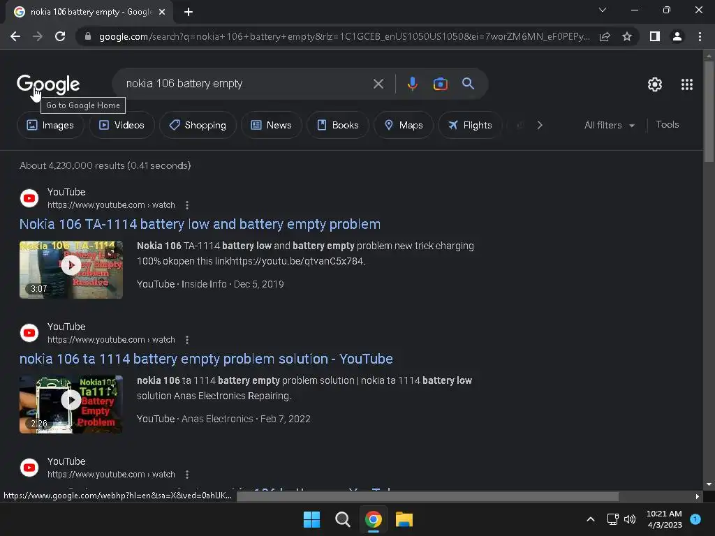Submit search with magnifying glass icon
Screen dimensions: 715x536
pyautogui.click(x=468, y=84)
